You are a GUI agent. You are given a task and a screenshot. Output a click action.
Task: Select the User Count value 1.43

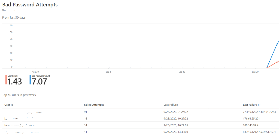pos(15,81)
